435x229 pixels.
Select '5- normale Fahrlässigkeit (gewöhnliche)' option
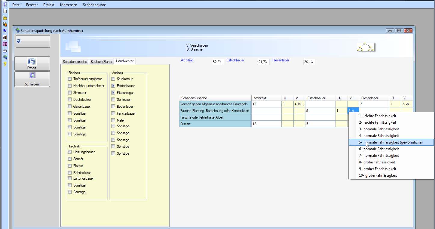pos(391,142)
